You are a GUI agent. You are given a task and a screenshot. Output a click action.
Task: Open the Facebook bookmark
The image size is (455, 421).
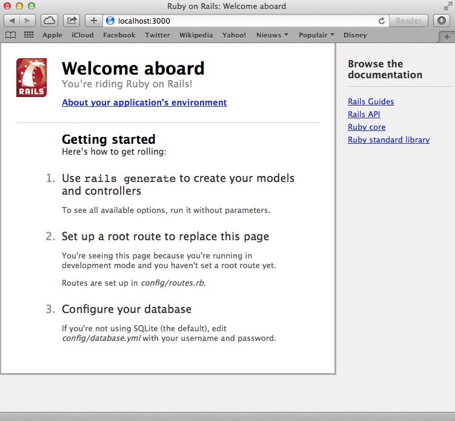[x=119, y=35]
